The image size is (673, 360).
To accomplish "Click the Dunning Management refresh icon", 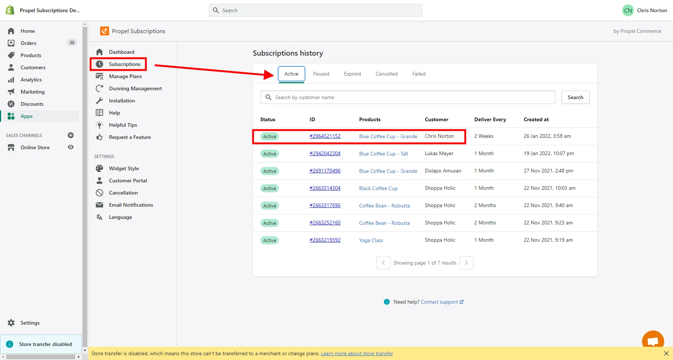I will click(x=99, y=88).
